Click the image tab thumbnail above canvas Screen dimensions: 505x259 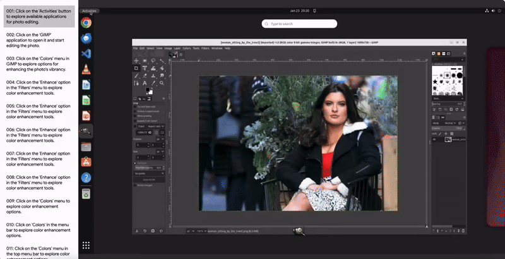(173, 54)
